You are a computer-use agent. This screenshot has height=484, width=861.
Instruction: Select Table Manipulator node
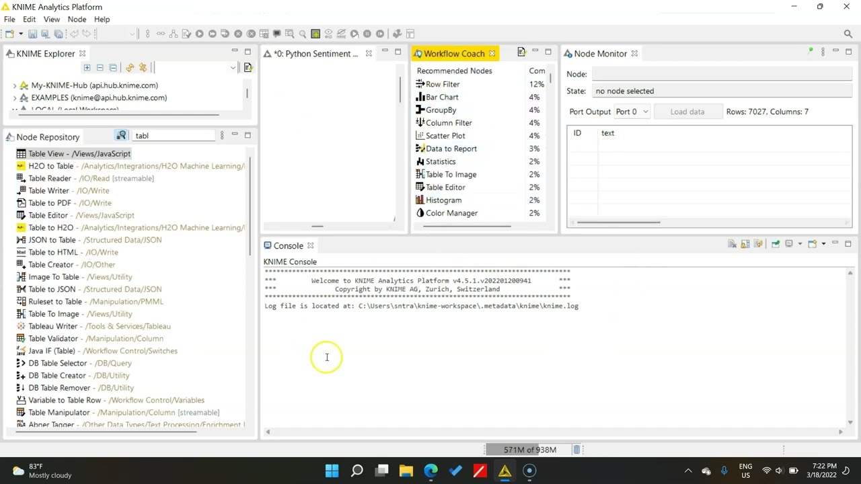click(x=118, y=413)
